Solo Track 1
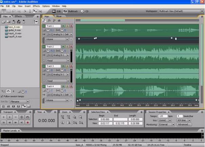This screenshot has width=205, height=147. [x=67, y=26]
